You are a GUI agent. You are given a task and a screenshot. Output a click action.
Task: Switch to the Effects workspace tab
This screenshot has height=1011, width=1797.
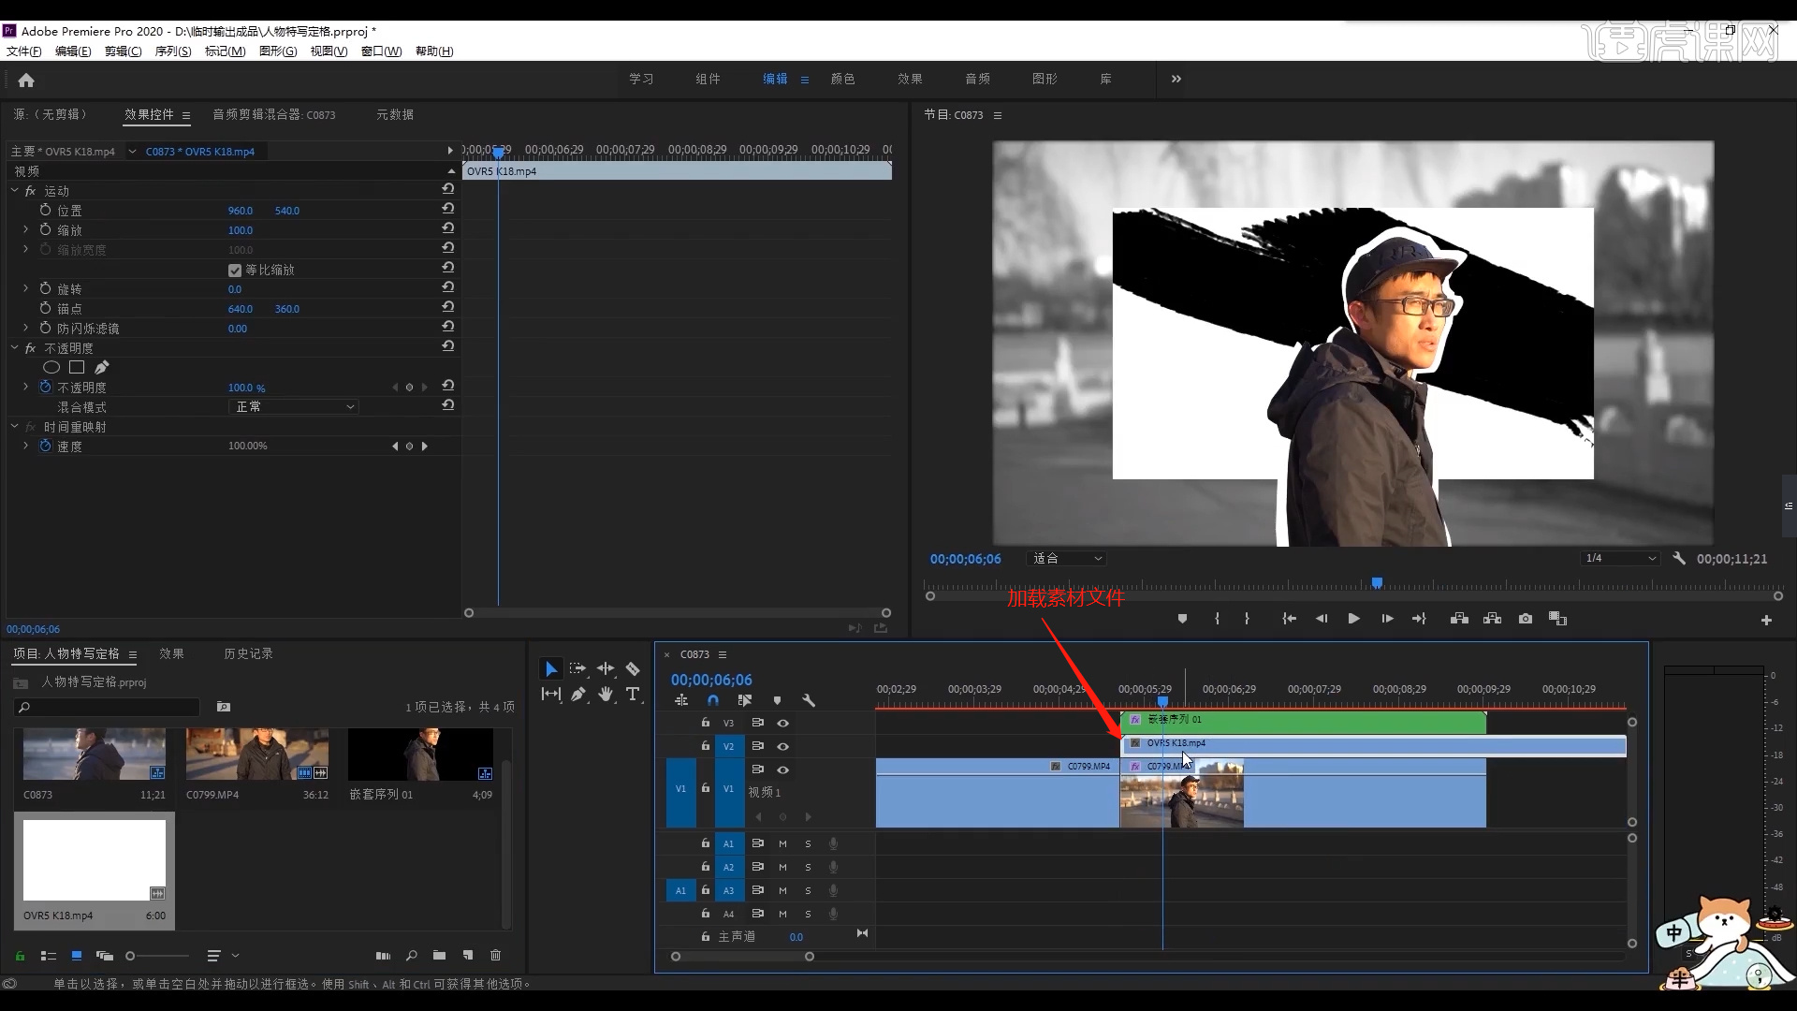910,79
